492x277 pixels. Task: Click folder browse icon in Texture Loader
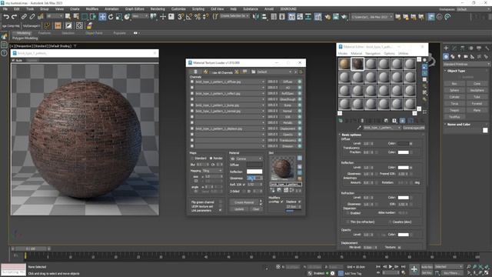tap(253, 72)
